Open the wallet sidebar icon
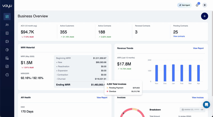The height and width of the screenshot is (117, 213). pyautogui.click(x=7, y=41)
